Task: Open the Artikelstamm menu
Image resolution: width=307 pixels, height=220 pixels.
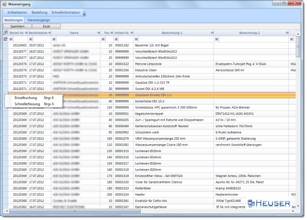Action: point(17,12)
